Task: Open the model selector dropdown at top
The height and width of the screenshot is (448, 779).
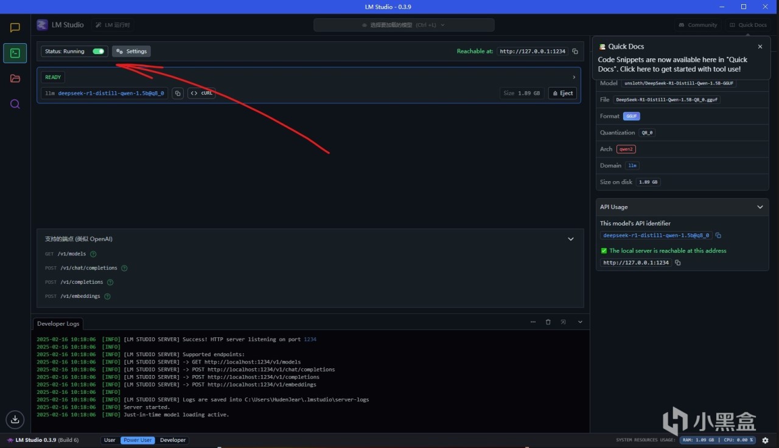Action: pyautogui.click(x=404, y=25)
